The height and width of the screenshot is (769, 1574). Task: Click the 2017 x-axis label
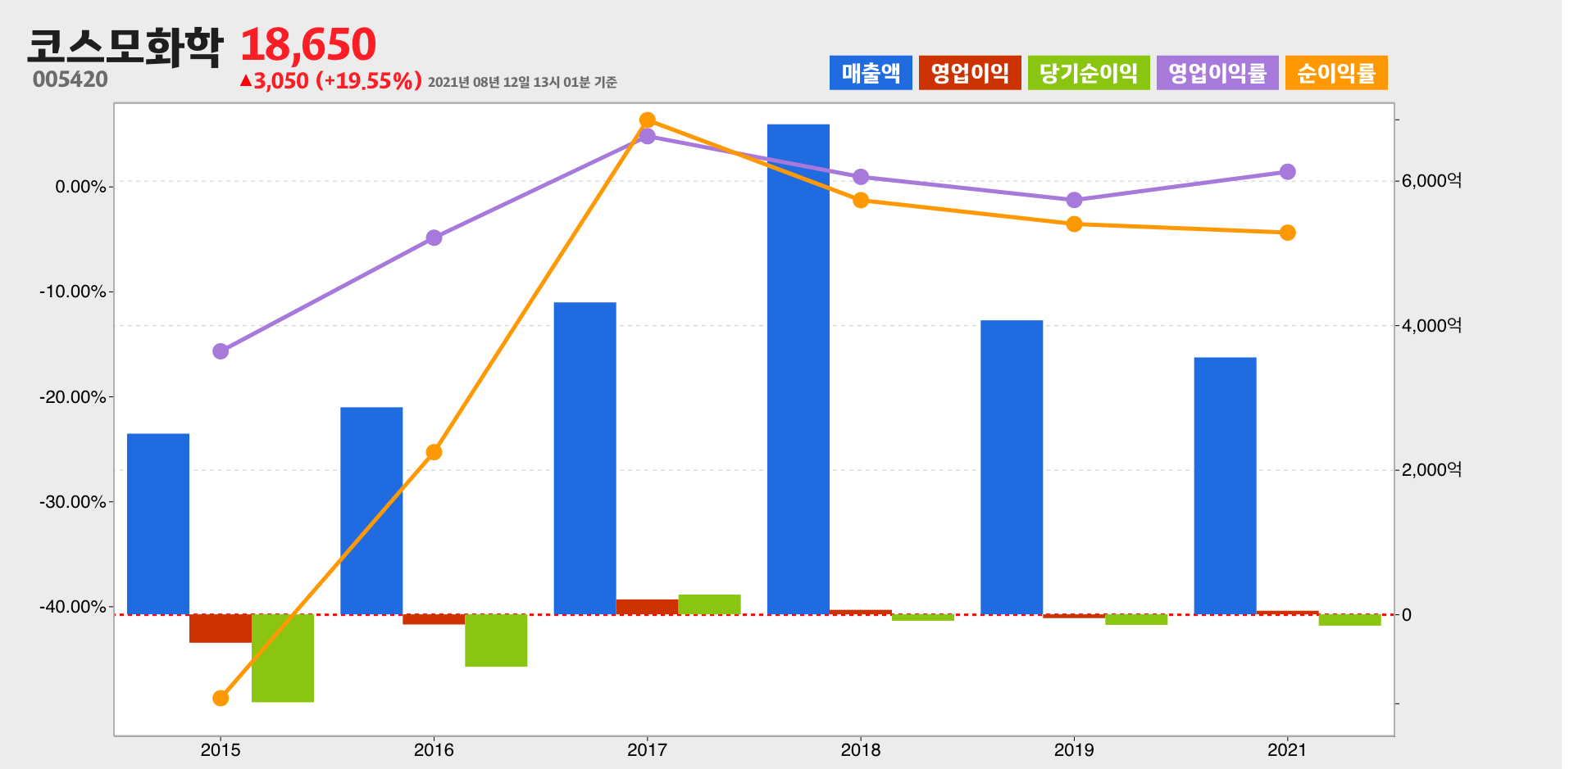pos(648,749)
